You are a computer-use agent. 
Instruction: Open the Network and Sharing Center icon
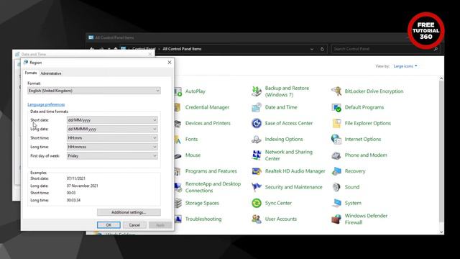257,155
